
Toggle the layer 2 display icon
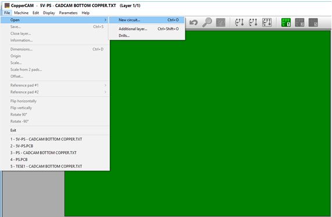point(299,23)
